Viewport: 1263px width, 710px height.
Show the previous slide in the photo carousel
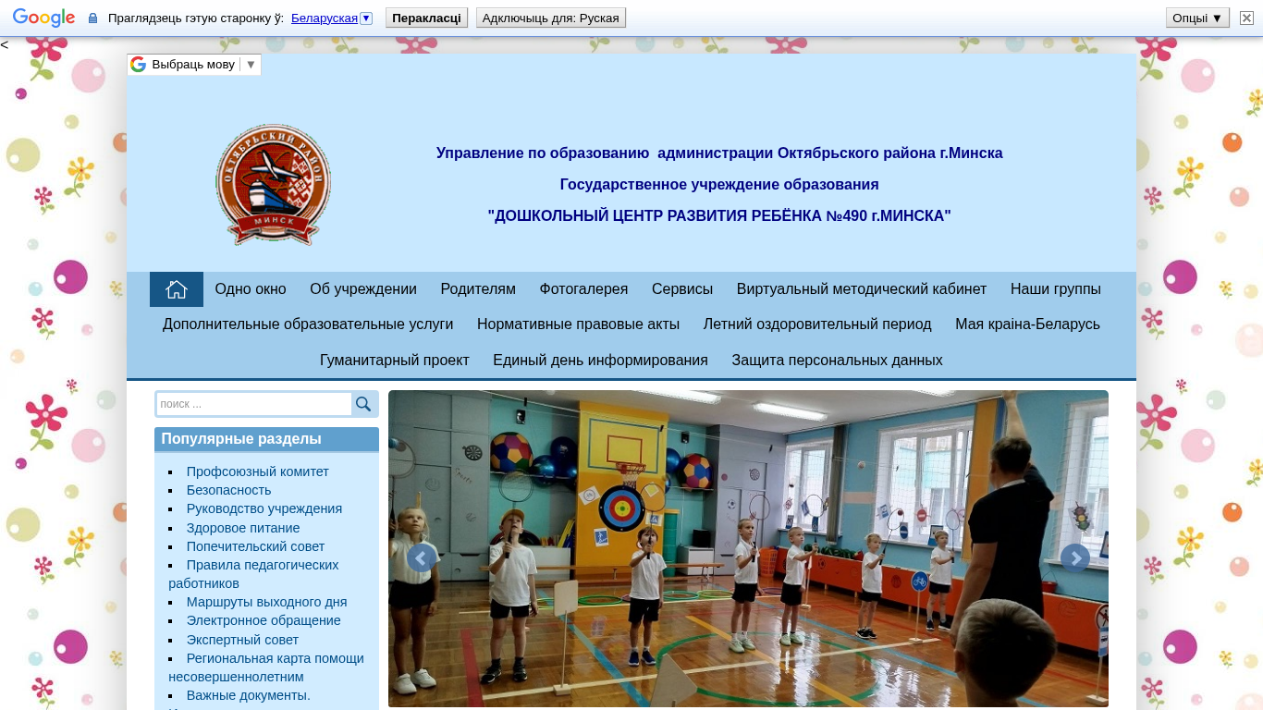[422, 557]
